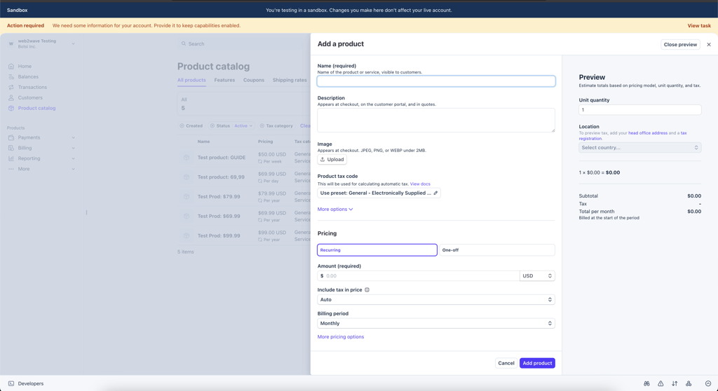
Task: Click the Search box at top
Action: click(x=243, y=44)
